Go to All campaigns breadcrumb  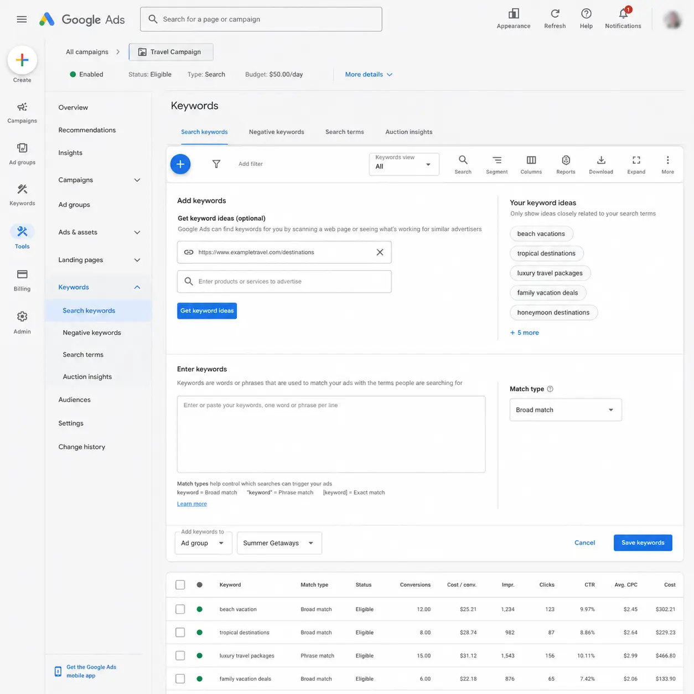click(x=87, y=52)
